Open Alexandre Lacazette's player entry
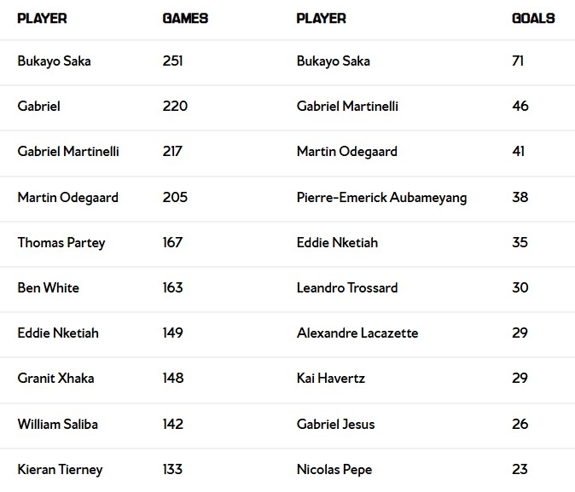The width and height of the screenshot is (575, 492). (x=357, y=333)
